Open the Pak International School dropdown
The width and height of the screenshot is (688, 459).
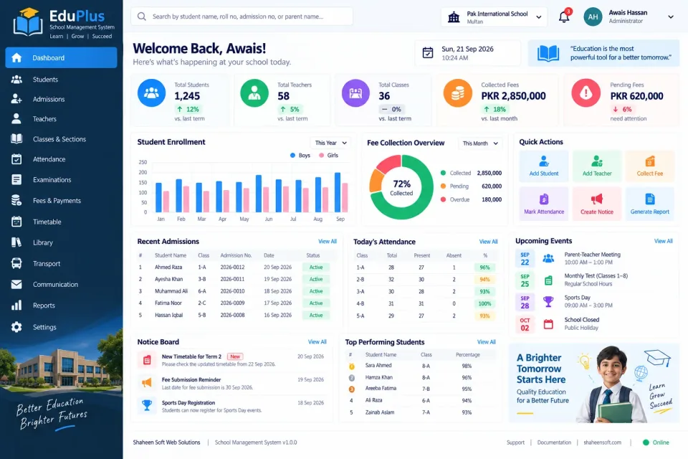pos(494,17)
